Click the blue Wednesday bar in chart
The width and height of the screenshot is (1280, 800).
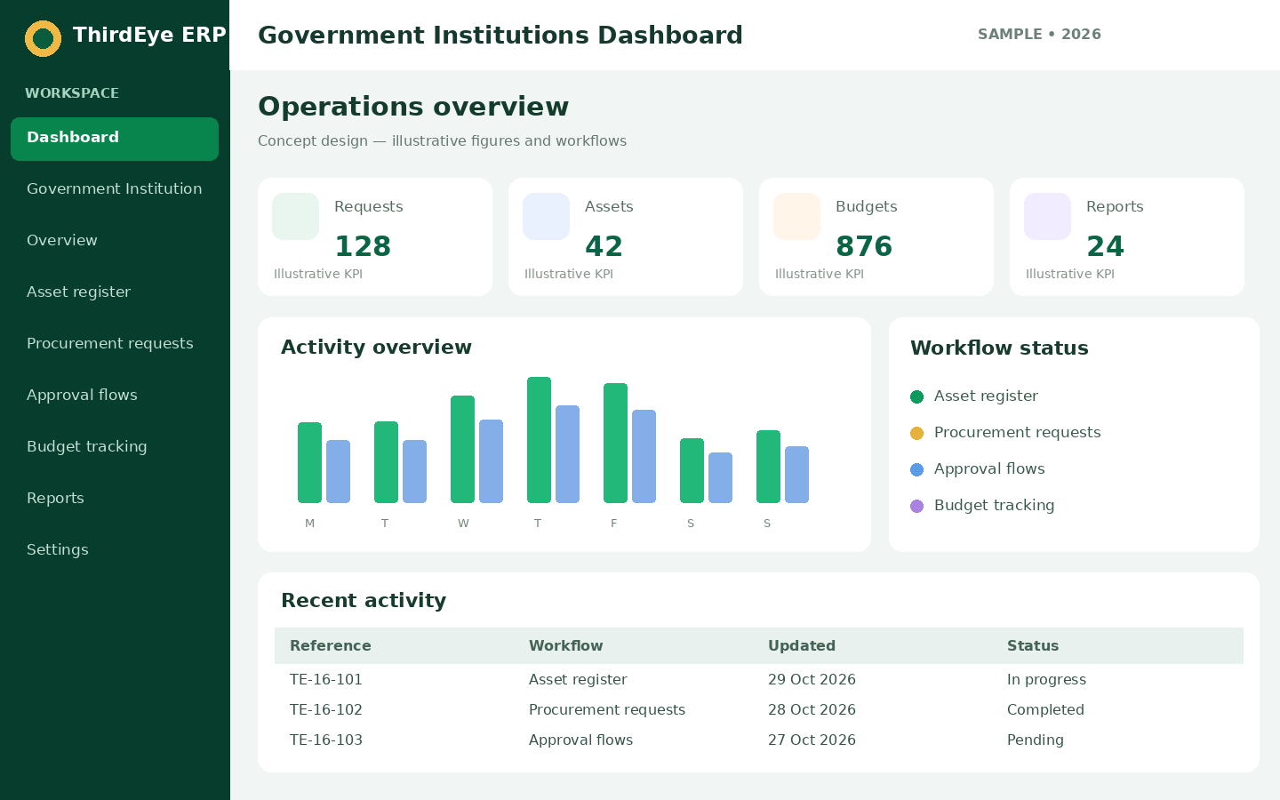click(491, 461)
